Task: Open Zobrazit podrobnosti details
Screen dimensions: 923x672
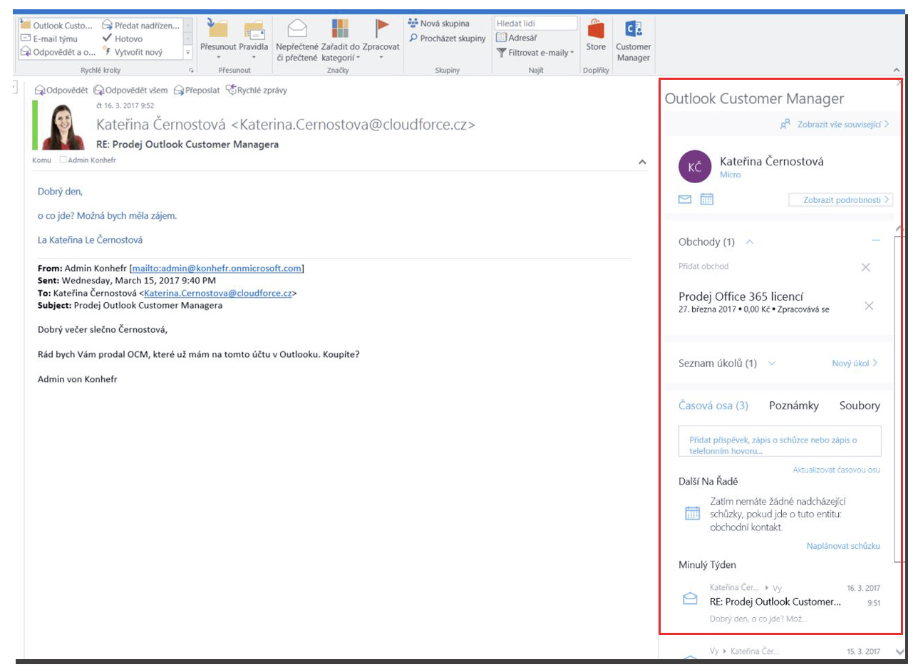Action: pyautogui.click(x=840, y=200)
